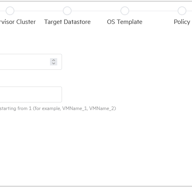Click the VM name text field
Screen dimensions: 192x187
click(x=31, y=94)
